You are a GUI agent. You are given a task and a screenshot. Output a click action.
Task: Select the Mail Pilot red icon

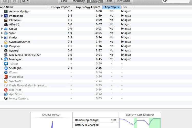click(6, 90)
